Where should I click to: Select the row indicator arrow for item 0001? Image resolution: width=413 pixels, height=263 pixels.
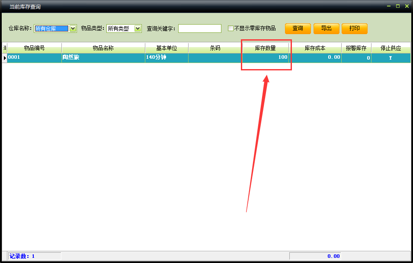5,58
